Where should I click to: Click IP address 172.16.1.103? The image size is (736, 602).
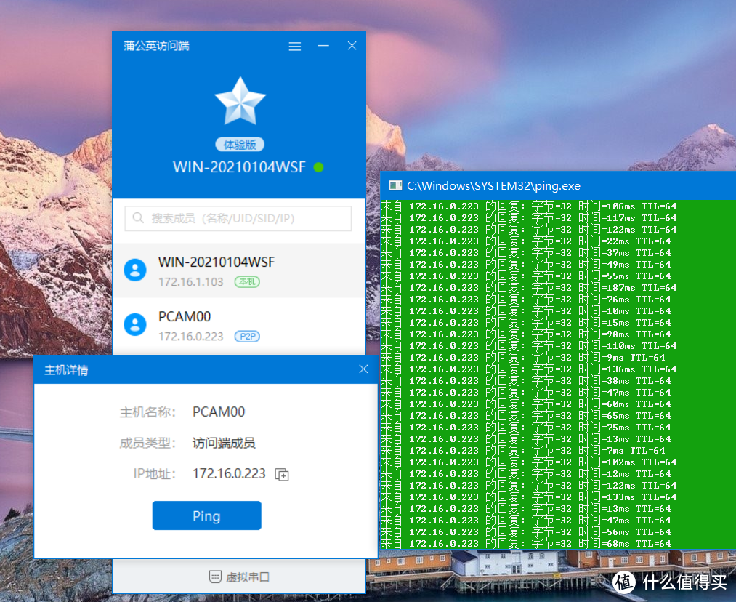point(190,282)
